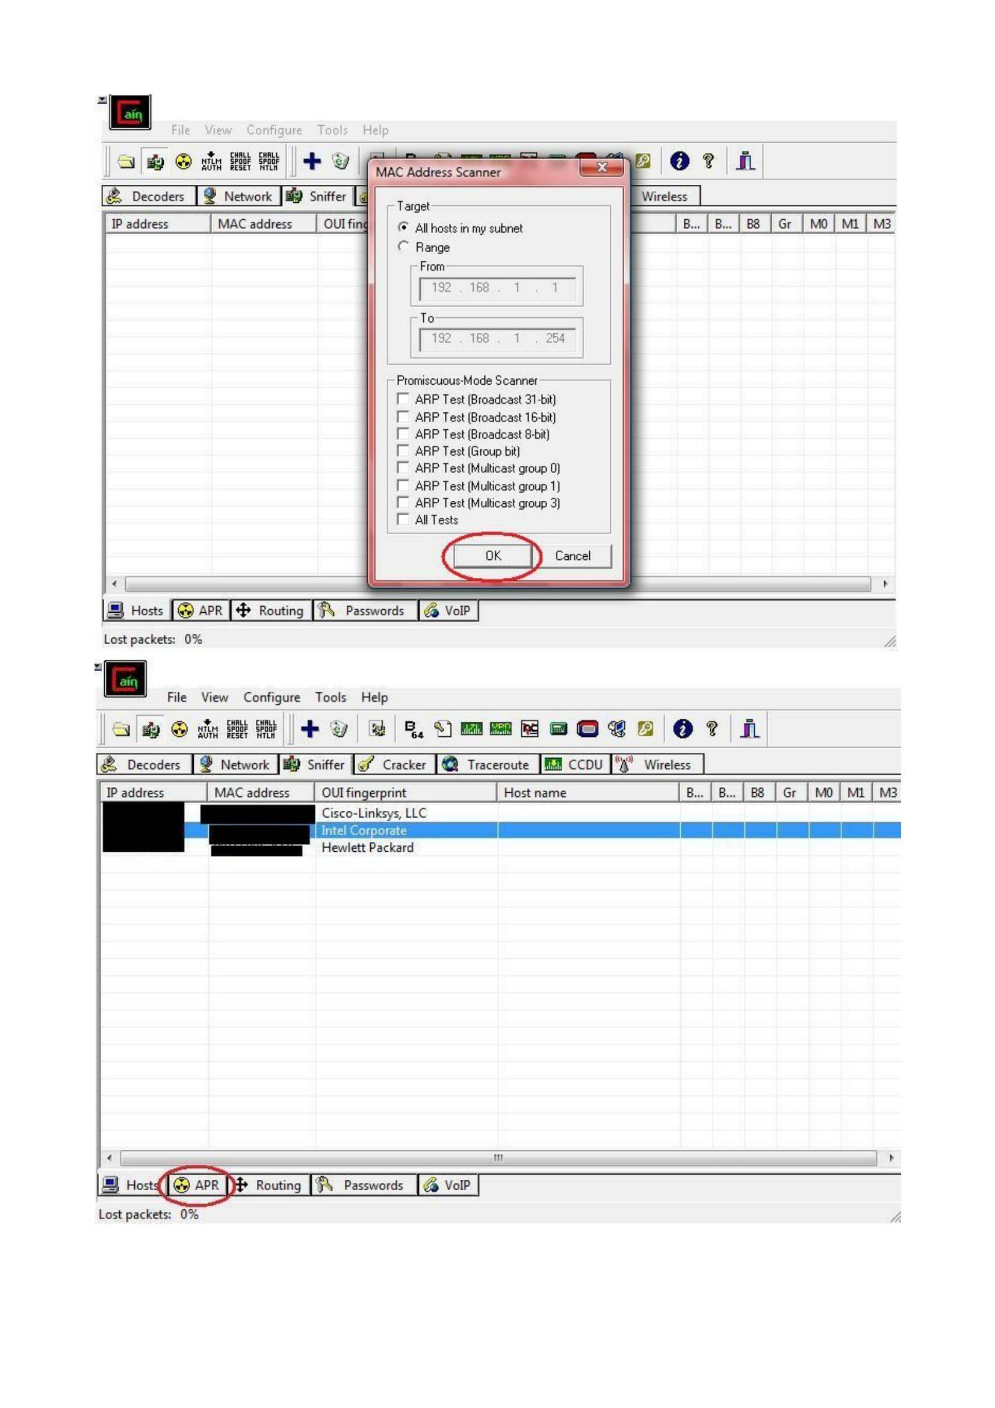Toggle the yellow Start/Stop APR icon in the lower toolbar
995x1408 pixels.
[x=179, y=728]
